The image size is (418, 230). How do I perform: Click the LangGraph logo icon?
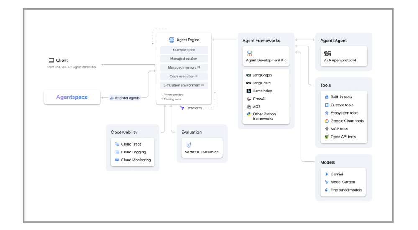pyautogui.click(x=249, y=75)
